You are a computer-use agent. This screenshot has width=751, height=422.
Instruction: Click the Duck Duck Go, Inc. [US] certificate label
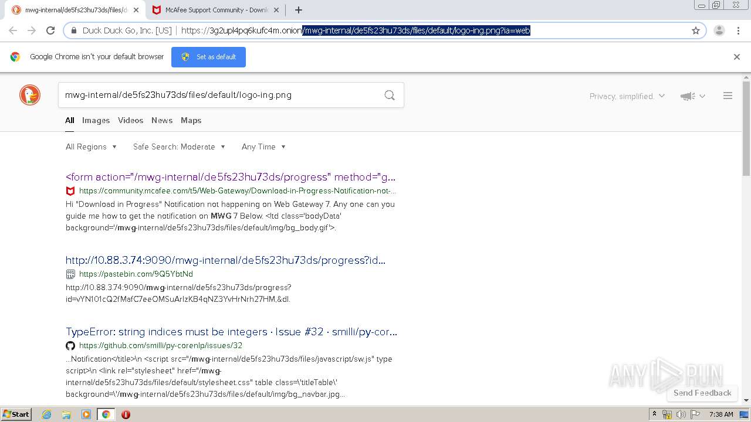[127, 30]
